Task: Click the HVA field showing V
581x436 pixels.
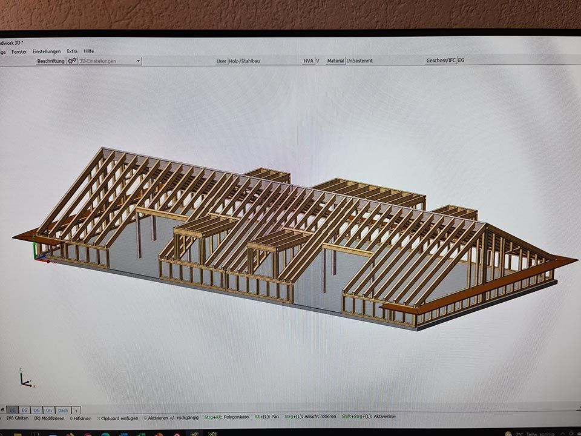Action: pos(317,61)
